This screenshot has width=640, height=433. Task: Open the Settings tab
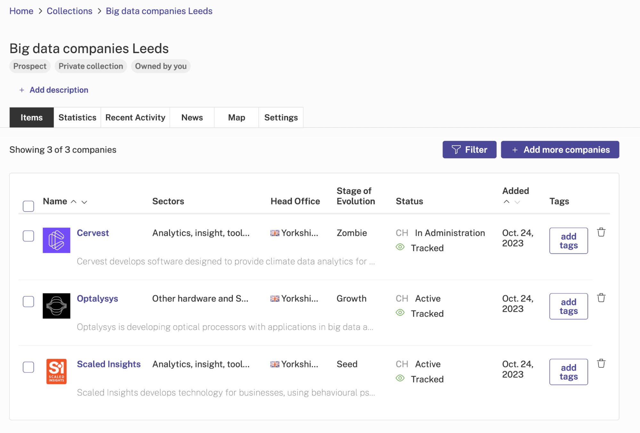click(x=281, y=117)
